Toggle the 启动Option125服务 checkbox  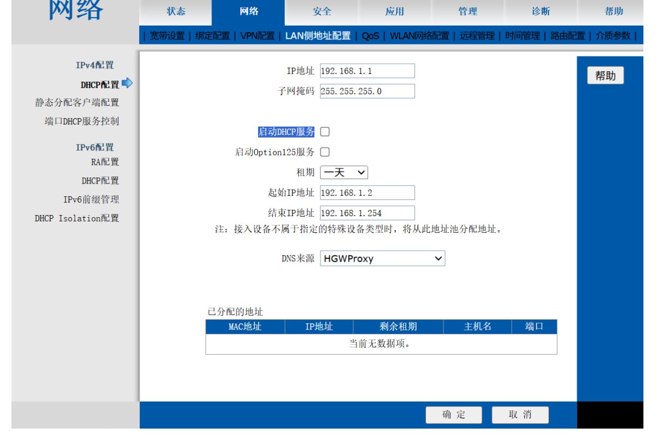tap(325, 152)
